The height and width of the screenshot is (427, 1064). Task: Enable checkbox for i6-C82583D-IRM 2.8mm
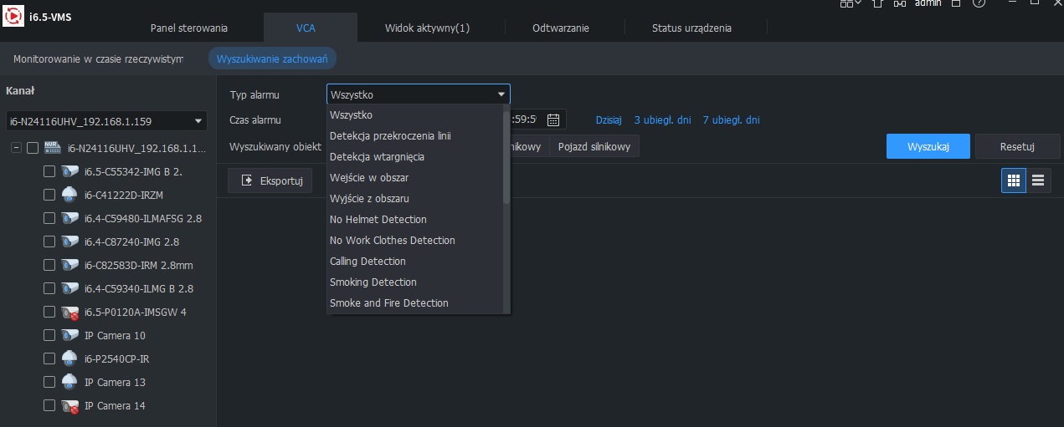pyautogui.click(x=49, y=265)
